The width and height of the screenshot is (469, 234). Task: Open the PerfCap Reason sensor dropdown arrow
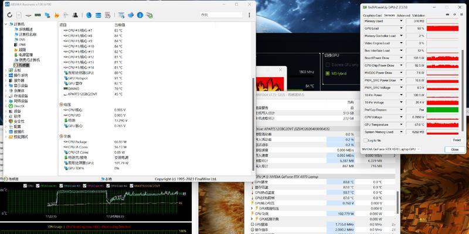(402, 110)
